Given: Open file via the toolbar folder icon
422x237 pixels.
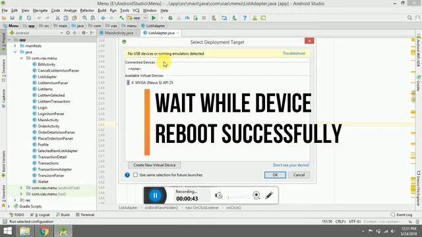Looking at the screenshot, I should coord(4,18).
